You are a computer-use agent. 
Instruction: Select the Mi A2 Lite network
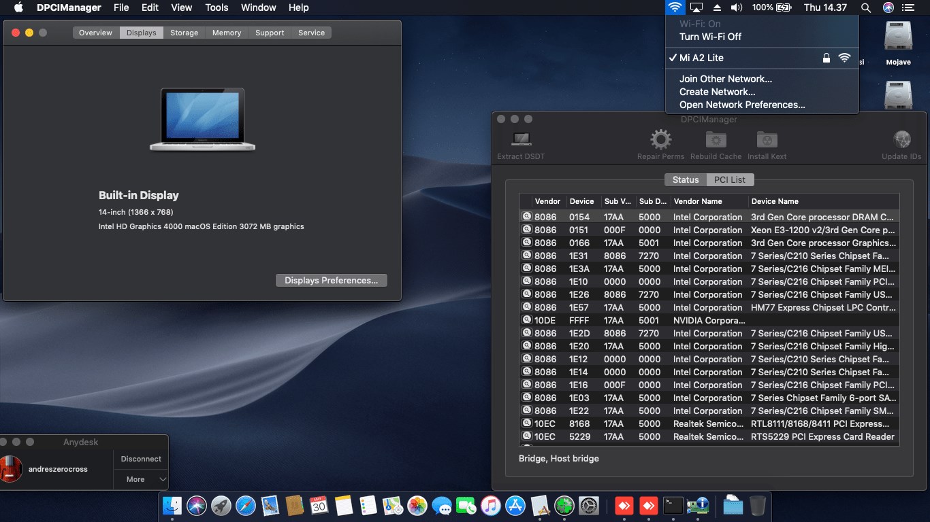[x=701, y=58]
